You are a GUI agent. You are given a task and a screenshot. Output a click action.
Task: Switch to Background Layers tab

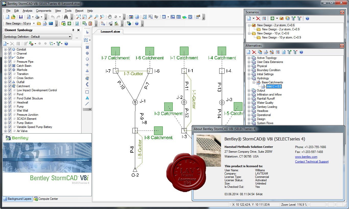pyautogui.click(x=17, y=199)
